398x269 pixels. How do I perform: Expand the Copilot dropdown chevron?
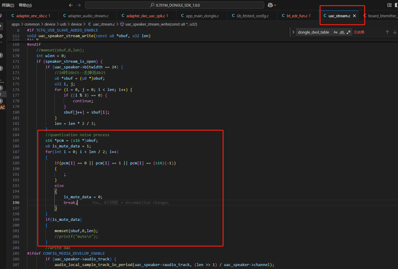point(275,5)
